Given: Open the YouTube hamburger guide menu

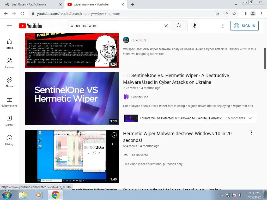Looking at the screenshot, I should pos(9,26).
